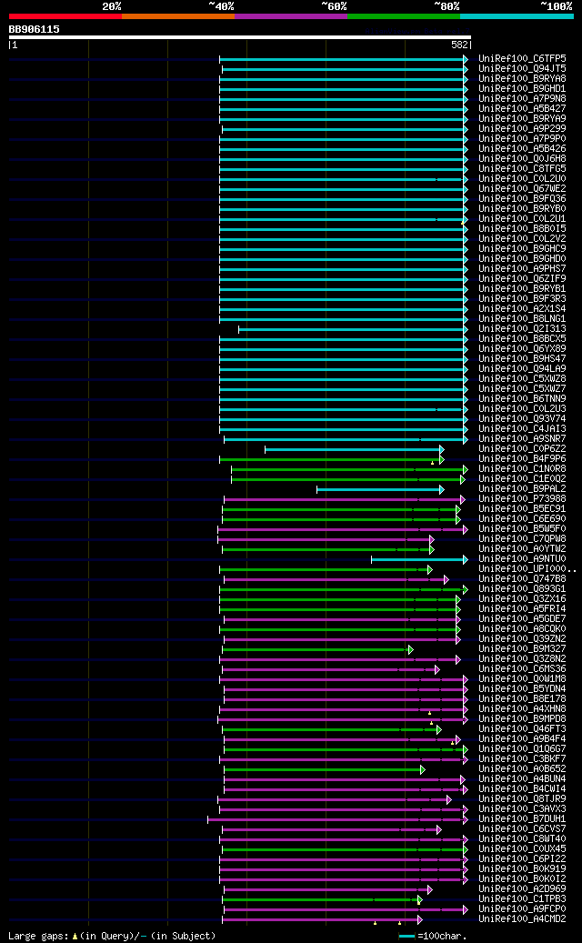This screenshot has height=943, width=582.
Task: Select the UniRef100_C7QPW8 label
Action: coord(522,539)
